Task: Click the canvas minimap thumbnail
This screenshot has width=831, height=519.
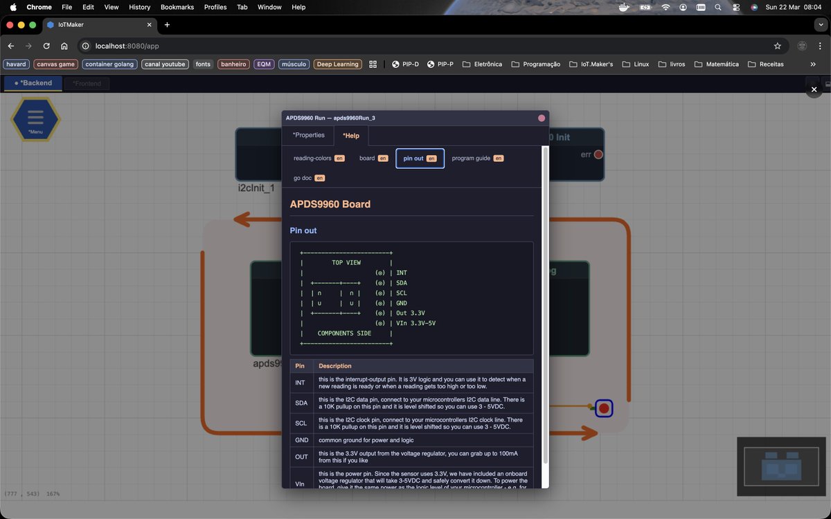Action: (780, 466)
